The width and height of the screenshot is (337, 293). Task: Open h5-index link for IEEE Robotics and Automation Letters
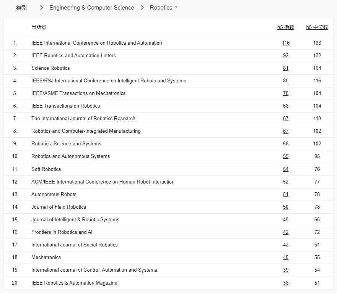pos(285,55)
